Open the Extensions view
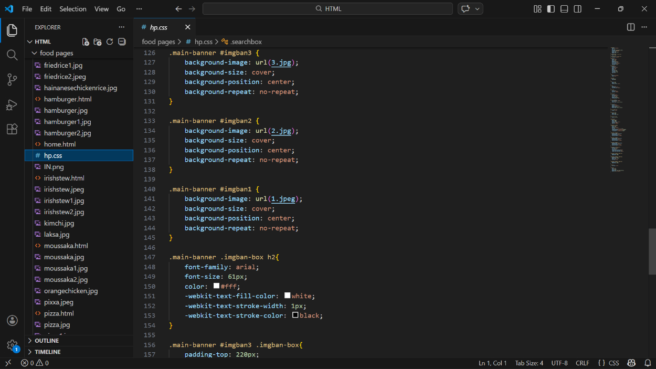This screenshot has height=369, width=656. click(12, 129)
